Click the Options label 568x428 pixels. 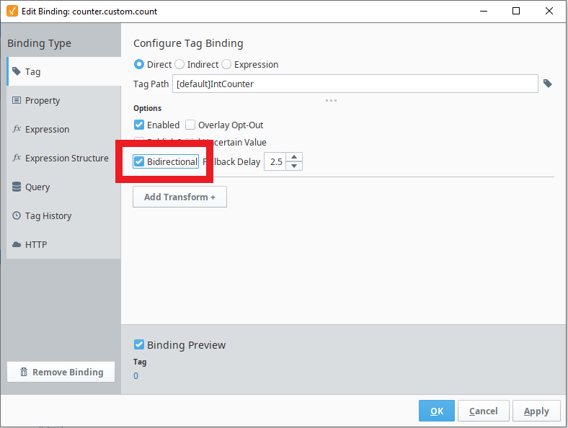pos(147,108)
